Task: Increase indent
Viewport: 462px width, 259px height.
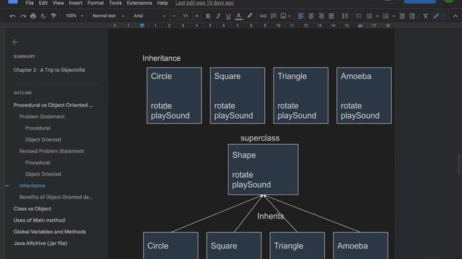Action: pyautogui.click(x=412, y=16)
